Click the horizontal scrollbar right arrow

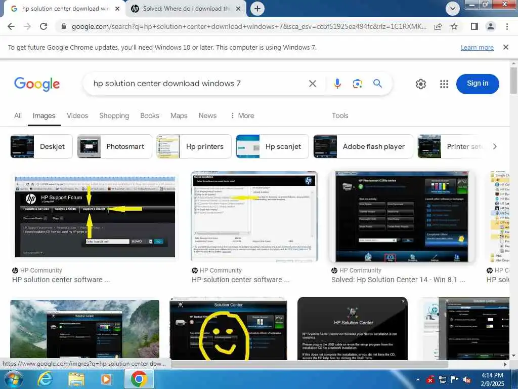[505, 364]
